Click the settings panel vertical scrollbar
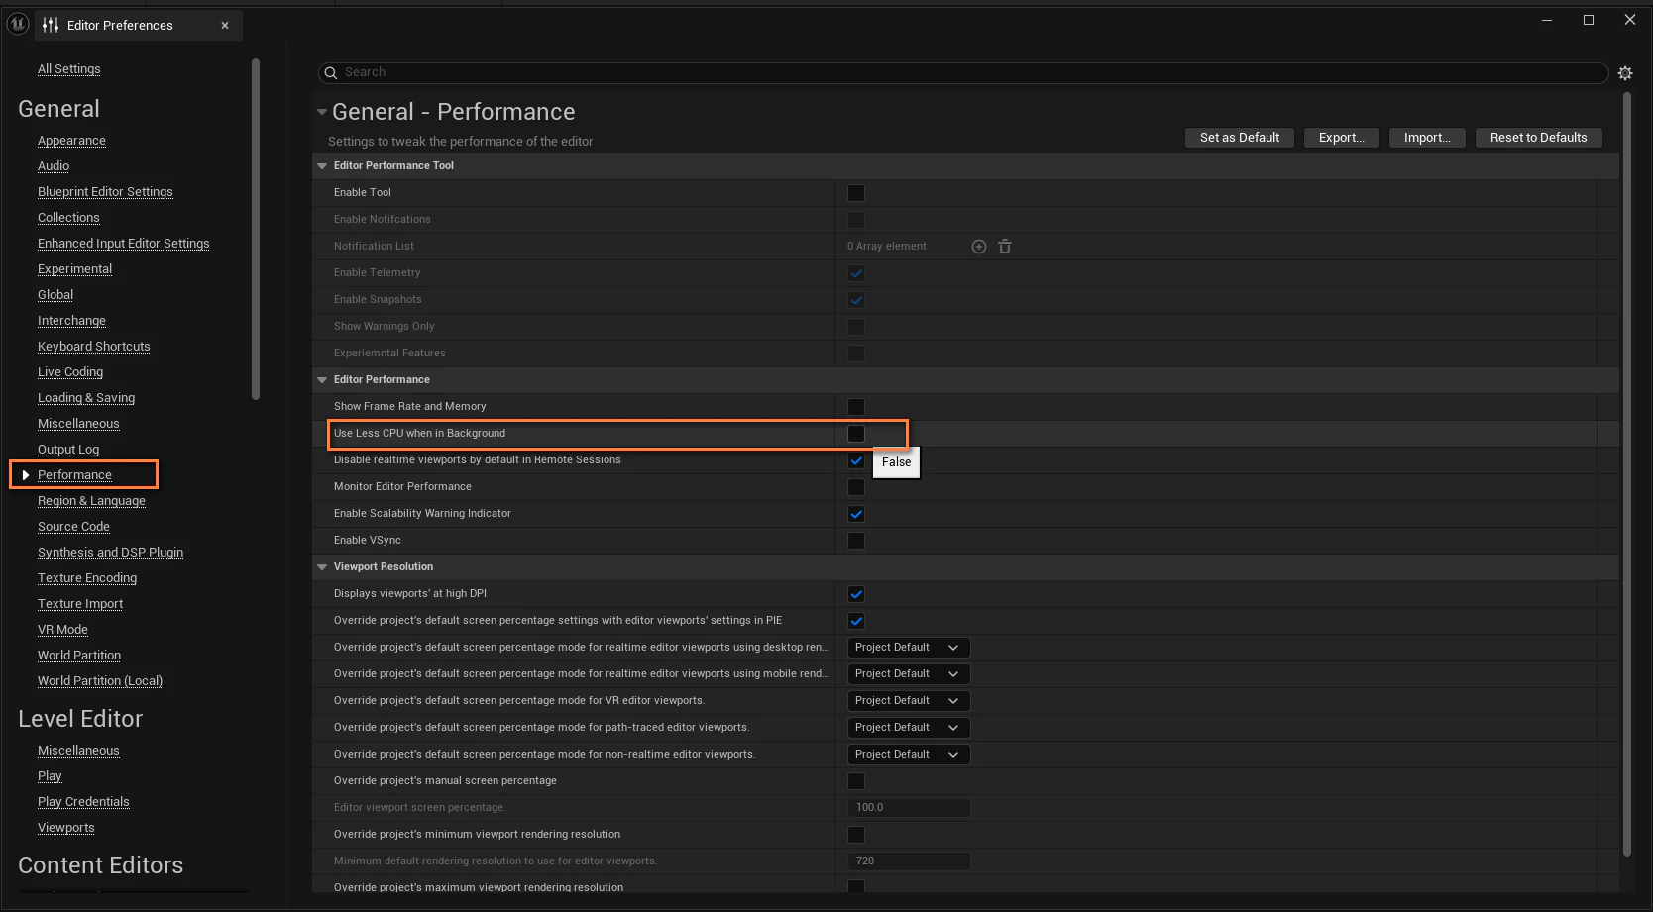 coord(1627,473)
